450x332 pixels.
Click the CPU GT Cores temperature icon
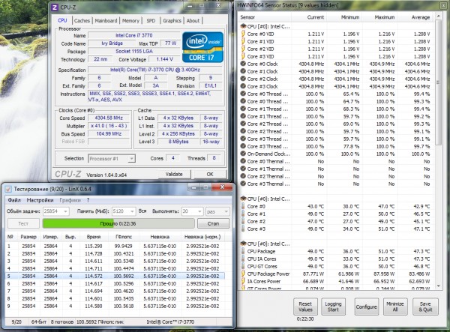click(x=243, y=266)
